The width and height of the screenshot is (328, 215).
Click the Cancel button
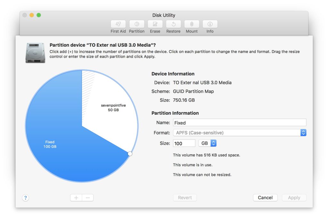(x=265, y=198)
